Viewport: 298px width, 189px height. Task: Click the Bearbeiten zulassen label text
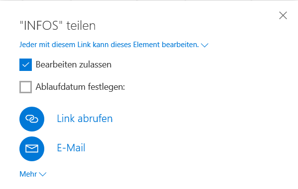coord(74,64)
